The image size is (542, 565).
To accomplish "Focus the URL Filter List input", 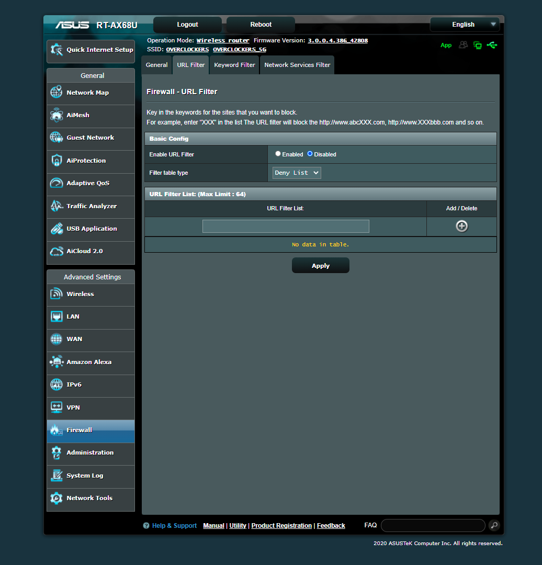I will [286, 227].
